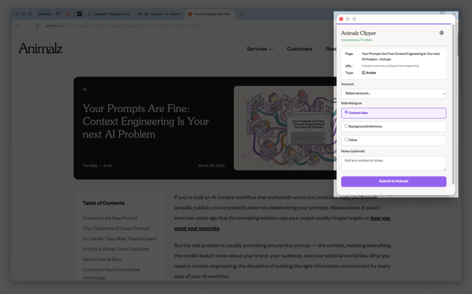Switch to the orange starburst pinned tab

click(68, 14)
